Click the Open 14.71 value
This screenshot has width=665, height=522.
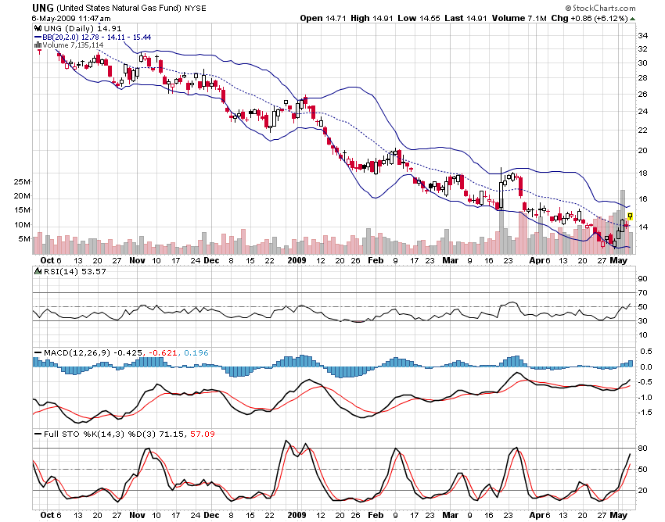pyautogui.click(x=323, y=18)
